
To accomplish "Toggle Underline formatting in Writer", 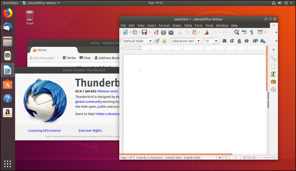I will coord(239,41).
